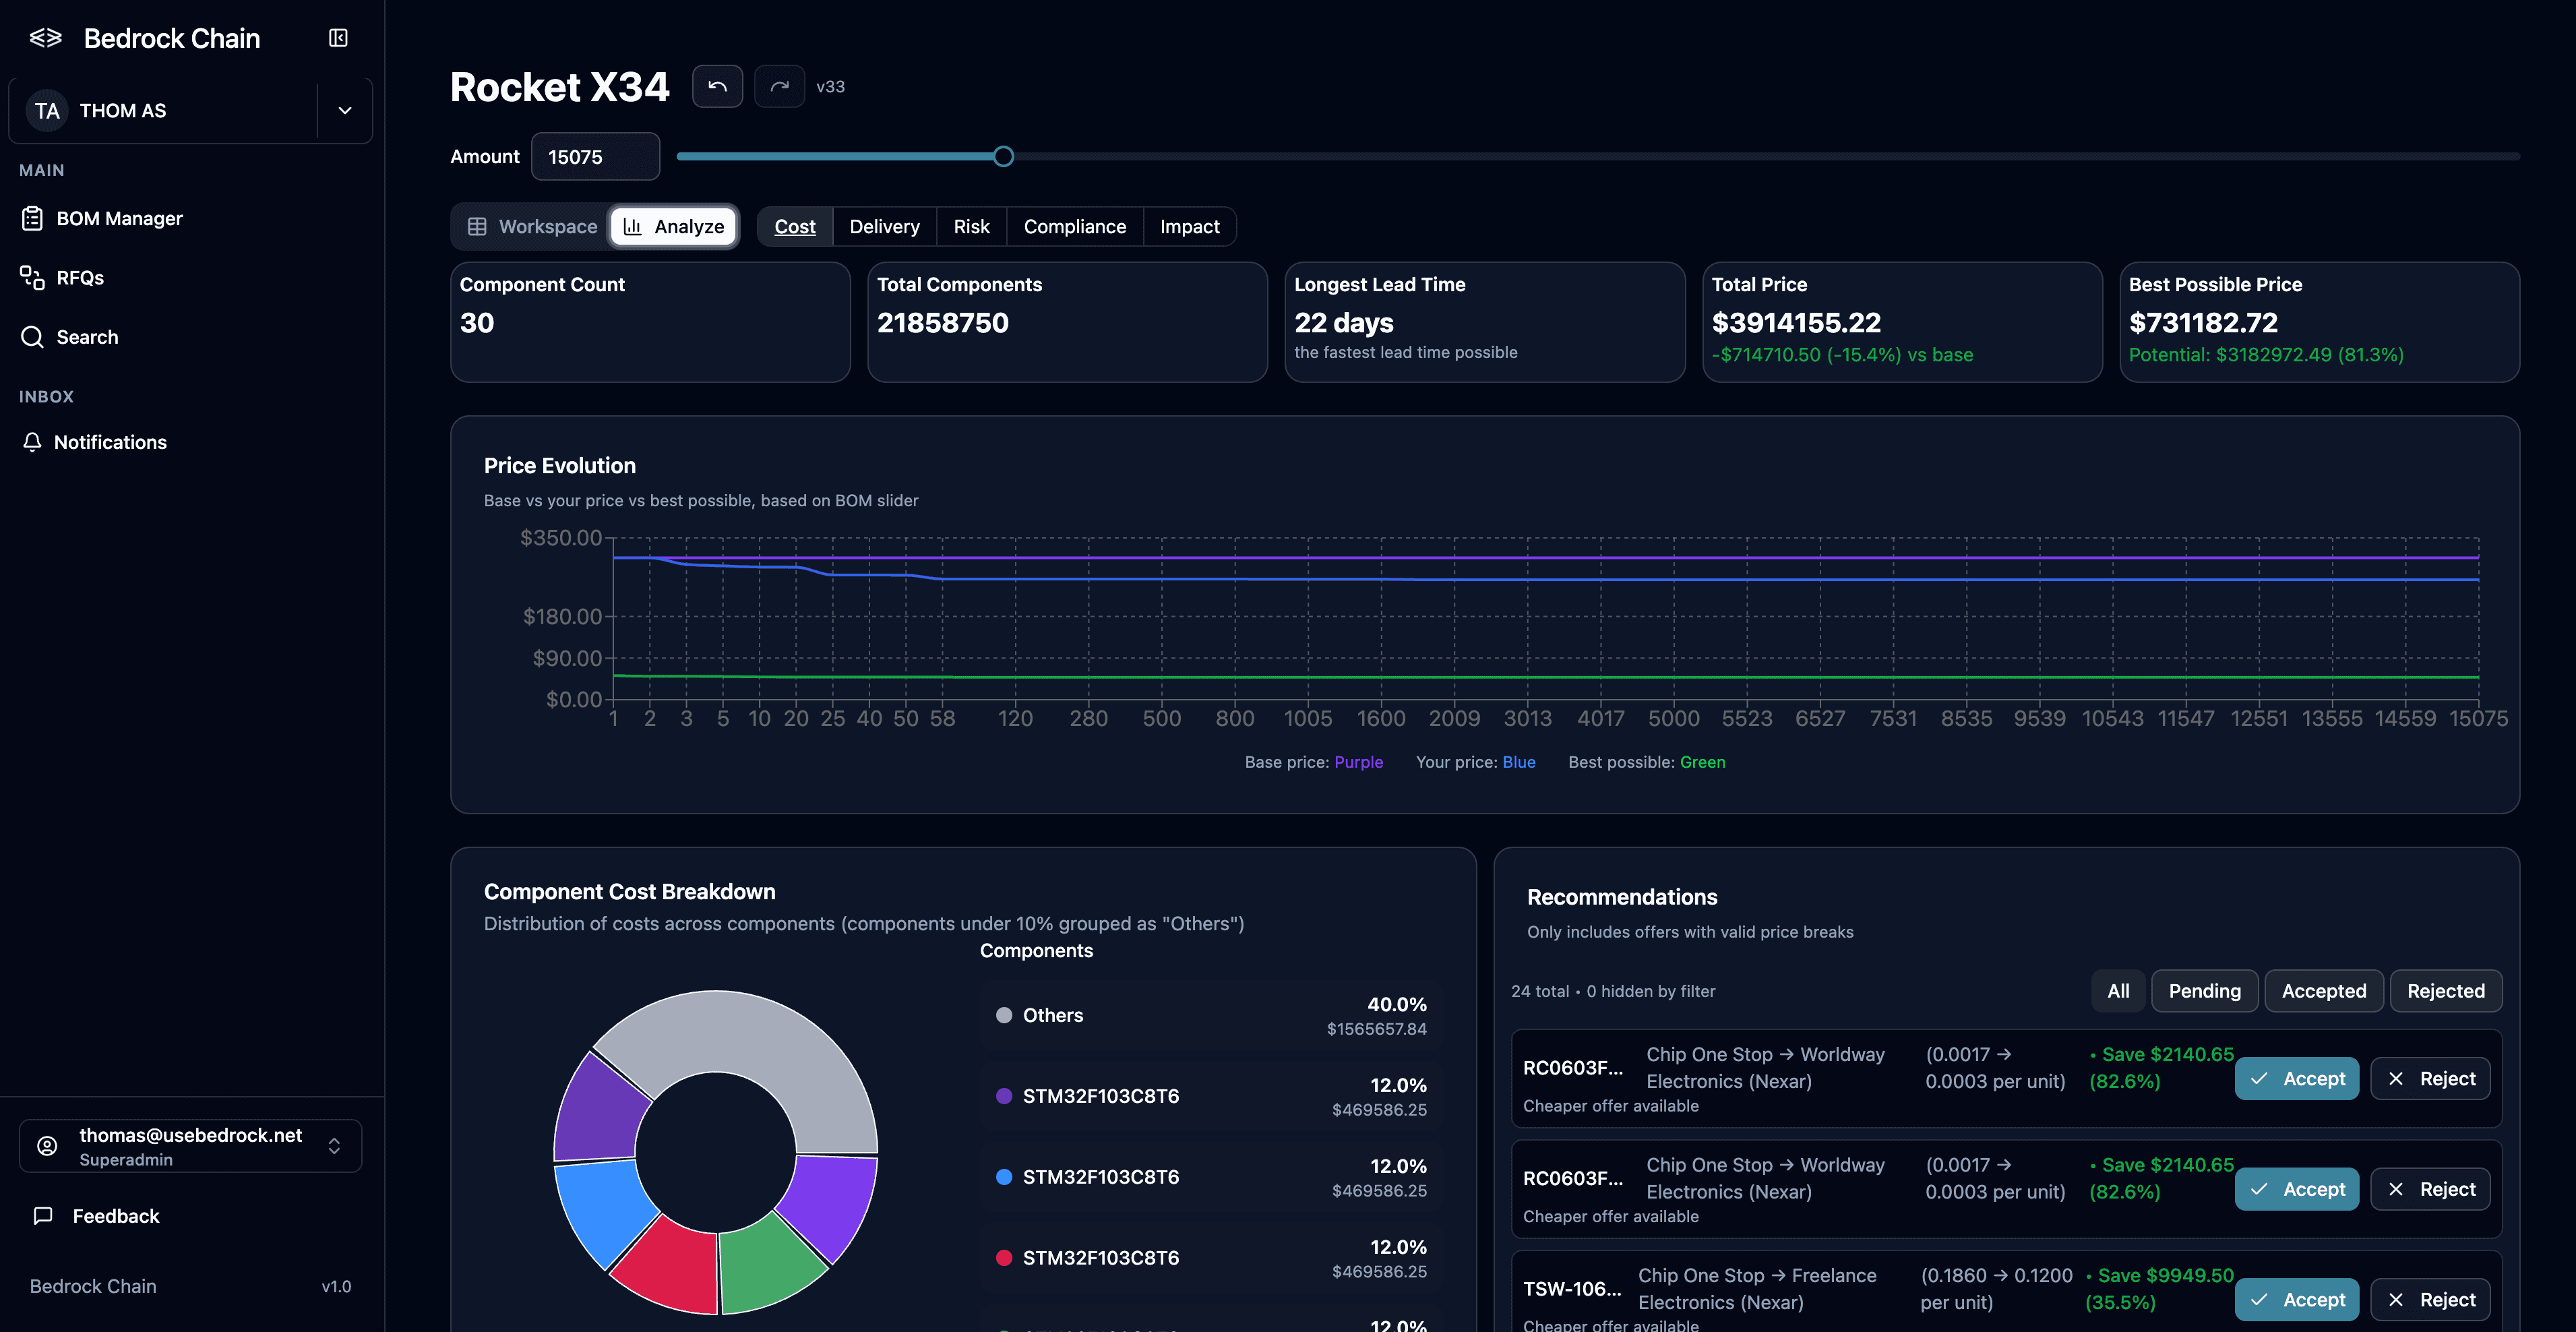Collapse the sidebar with the panel icon
The image size is (2576, 1332).
[337, 37]
